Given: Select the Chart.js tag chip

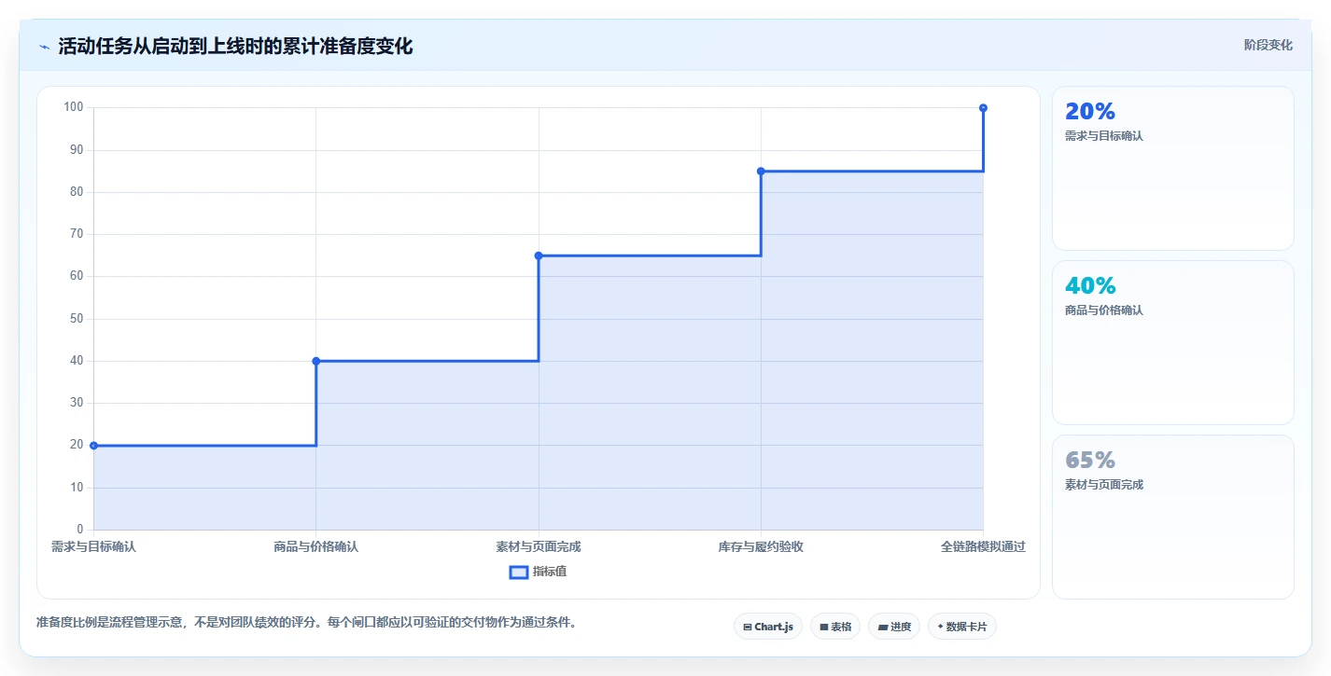Looking at the screenshot, I should 768,627.
